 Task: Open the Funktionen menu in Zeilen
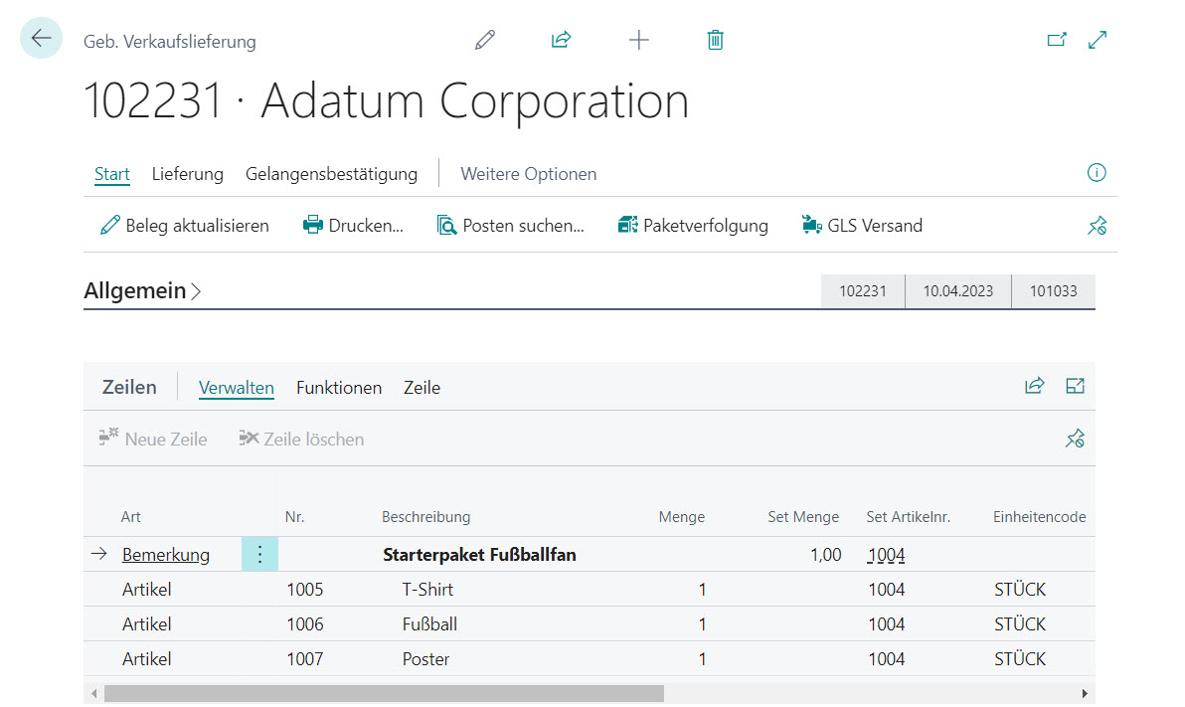pos(339,388)
